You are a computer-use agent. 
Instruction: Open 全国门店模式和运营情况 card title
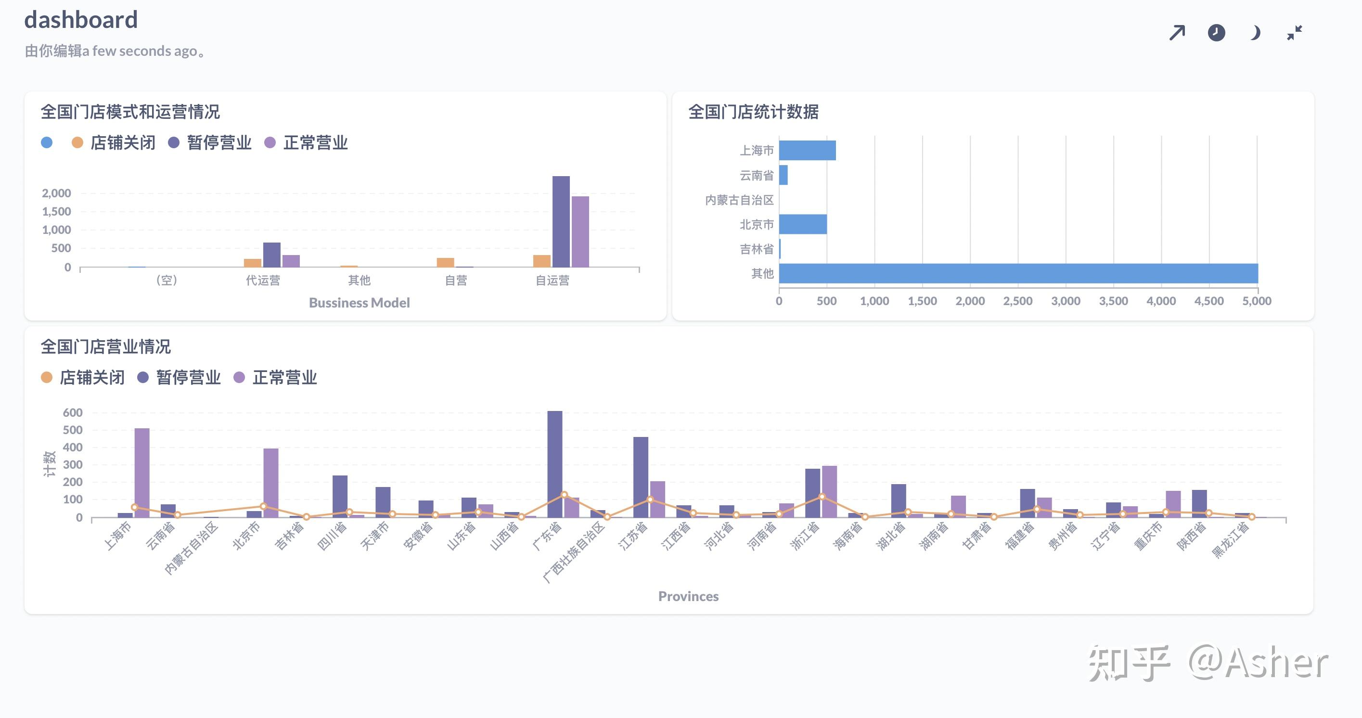click(130, 112)
